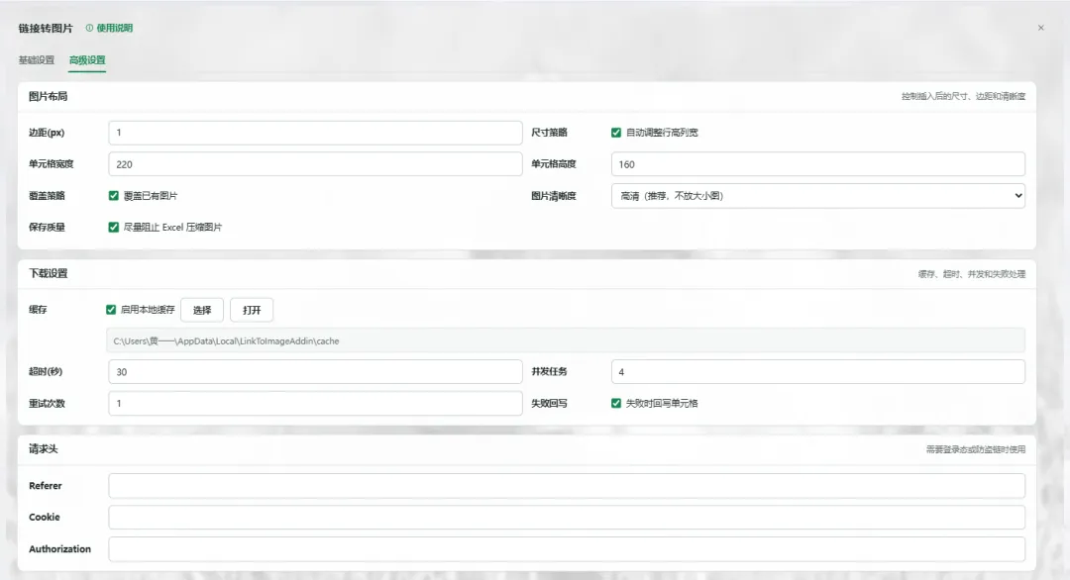The height and width of the screenshot is (580, 1070).
Task: Click the 图片布局 section heading
Action: (x=48, y=97)
